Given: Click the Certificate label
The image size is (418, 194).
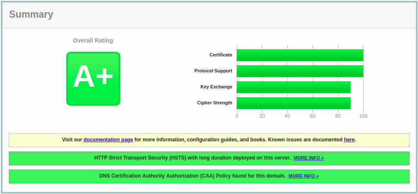Looking at the screenshot, I should tap(221, 55).
